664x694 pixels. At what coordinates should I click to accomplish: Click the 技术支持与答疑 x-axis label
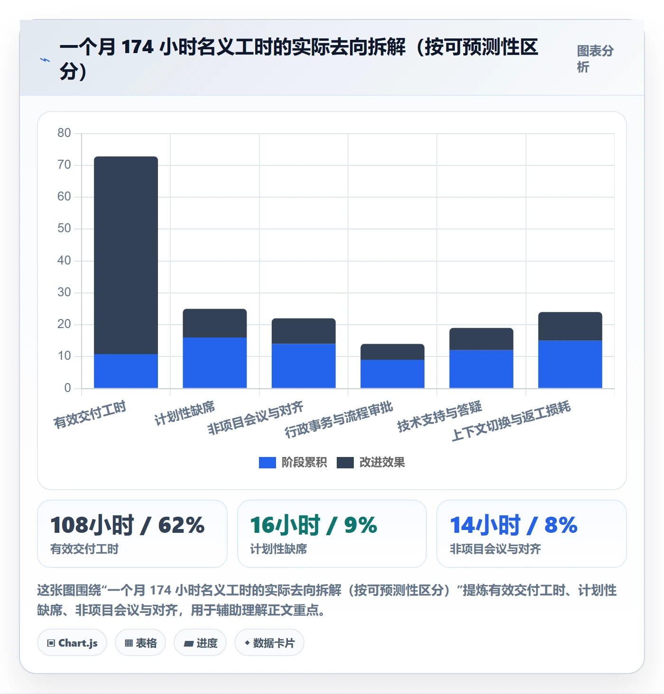point(439,416)
